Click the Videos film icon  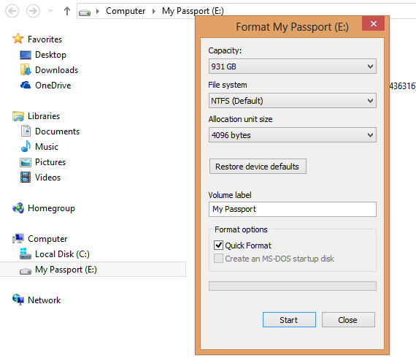(26, 177)
